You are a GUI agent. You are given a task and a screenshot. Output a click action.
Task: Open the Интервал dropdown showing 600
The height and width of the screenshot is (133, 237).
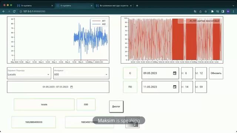click(81, 73)
